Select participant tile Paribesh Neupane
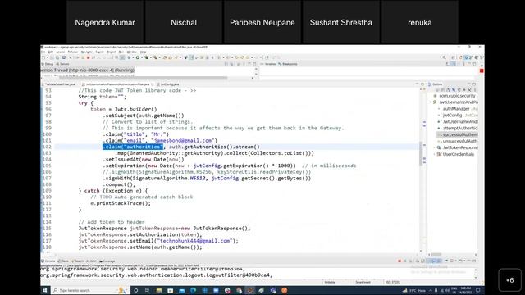Image resolution: width=525 pixels, height=295 pixels. click(x=262, y=22)
